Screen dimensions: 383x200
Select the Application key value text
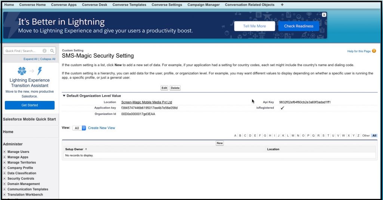point(149,108)
